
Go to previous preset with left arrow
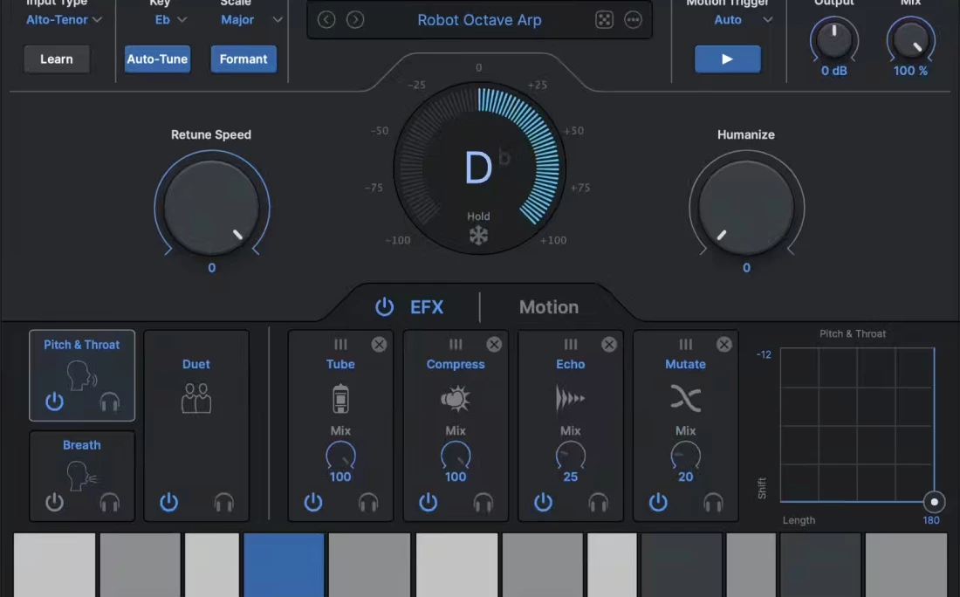(326, 20)
